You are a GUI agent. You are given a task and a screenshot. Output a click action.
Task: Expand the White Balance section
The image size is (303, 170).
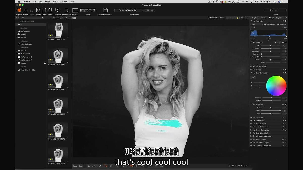coord(251,66)
